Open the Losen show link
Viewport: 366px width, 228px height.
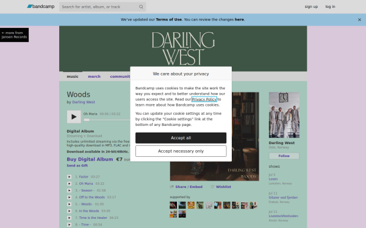(273, 179)
